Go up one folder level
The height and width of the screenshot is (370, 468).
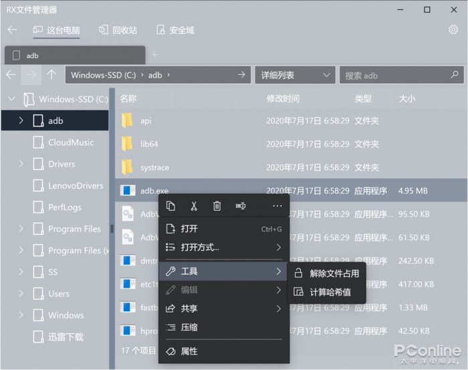point(51,75)
